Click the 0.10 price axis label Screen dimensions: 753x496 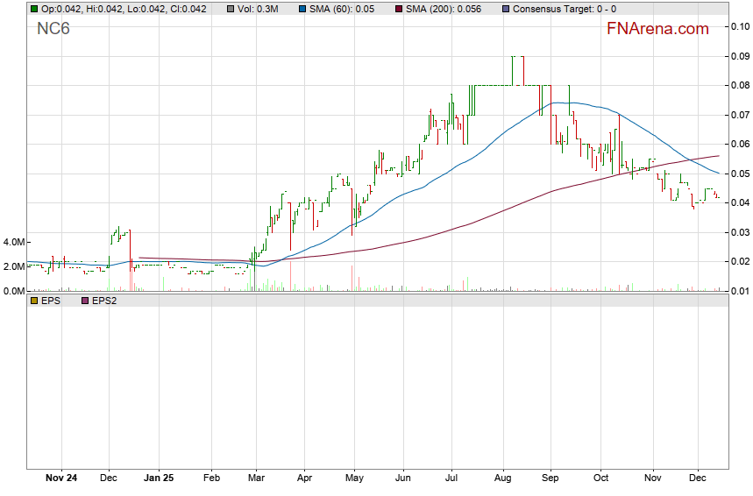click(x=739, y=26)
